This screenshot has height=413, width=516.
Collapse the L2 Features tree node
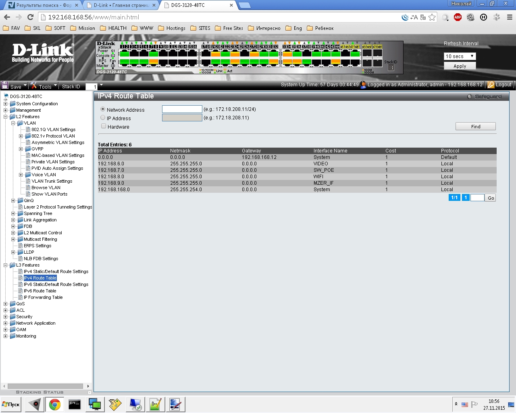6,117
